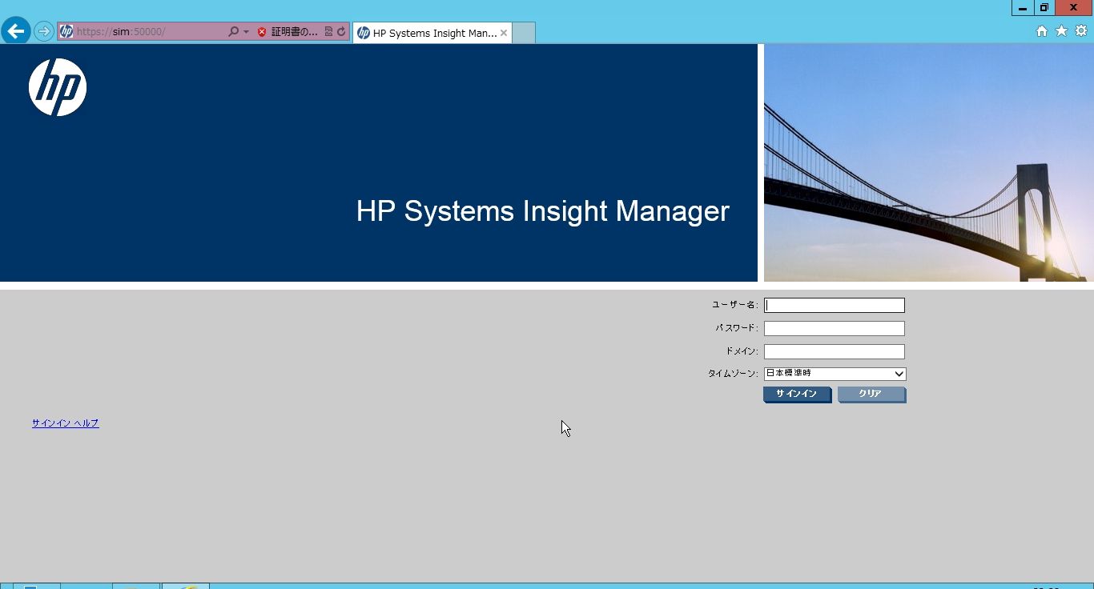The image size is (1094, 589).
Task: Focus the パスワード input field
Action: [835, 328]
